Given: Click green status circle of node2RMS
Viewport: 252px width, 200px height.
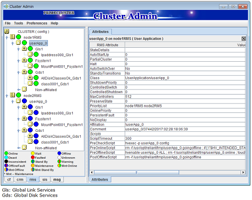Looking at the screenshot, I should pyautogui.click(x=18, y=95).
